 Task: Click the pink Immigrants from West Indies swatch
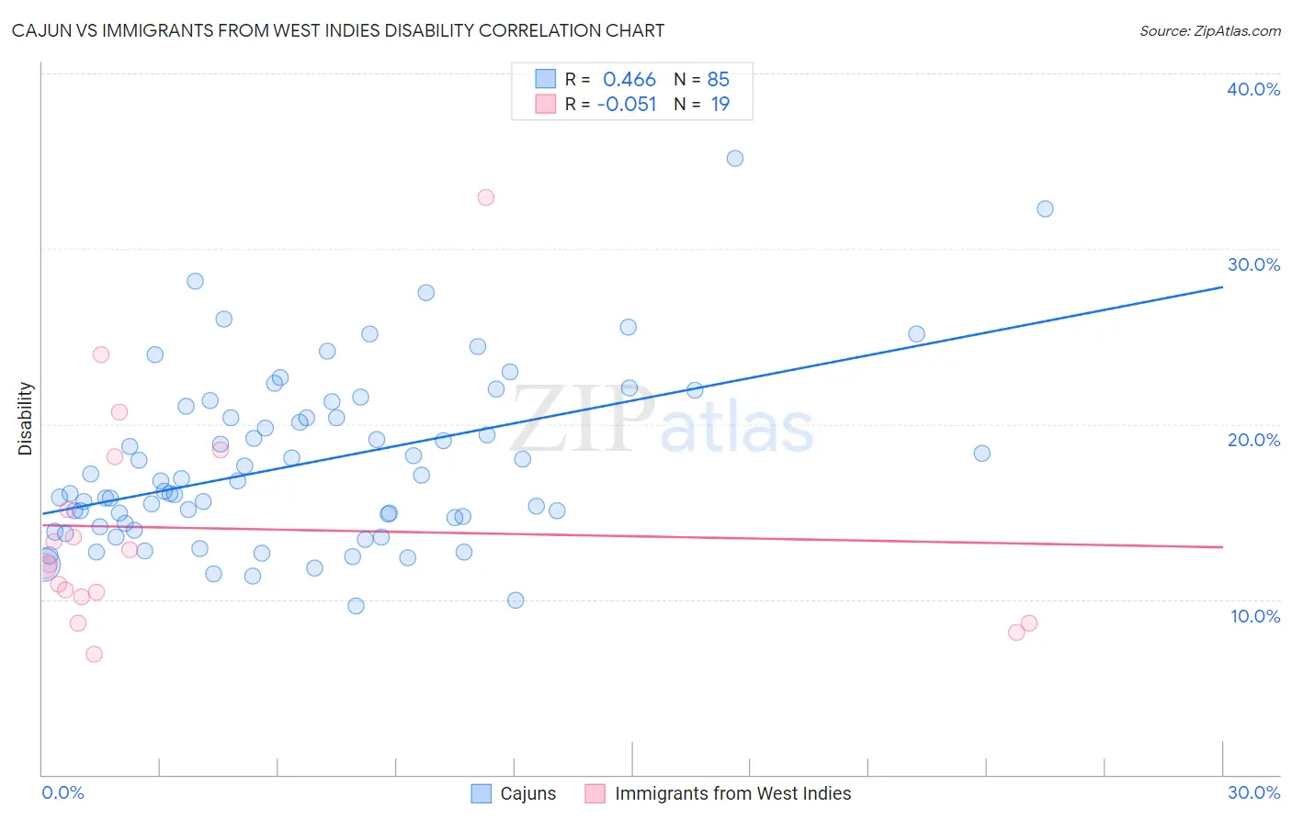coord(595,793)
